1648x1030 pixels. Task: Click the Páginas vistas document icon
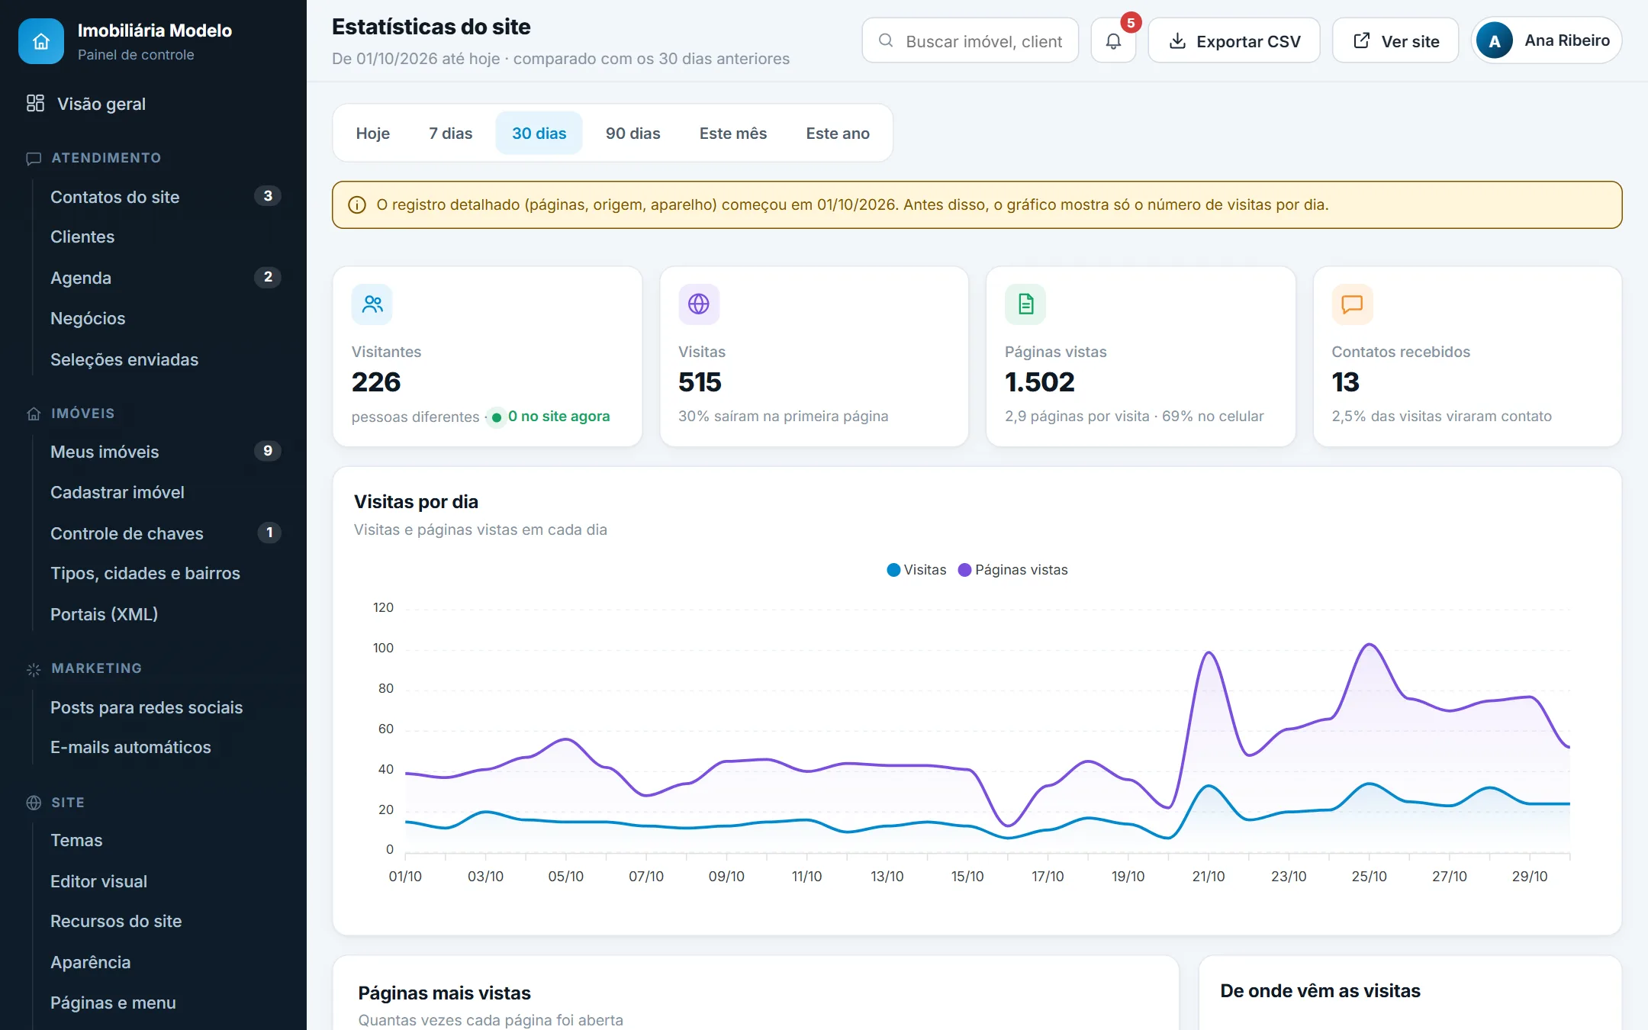[1025, 304]
